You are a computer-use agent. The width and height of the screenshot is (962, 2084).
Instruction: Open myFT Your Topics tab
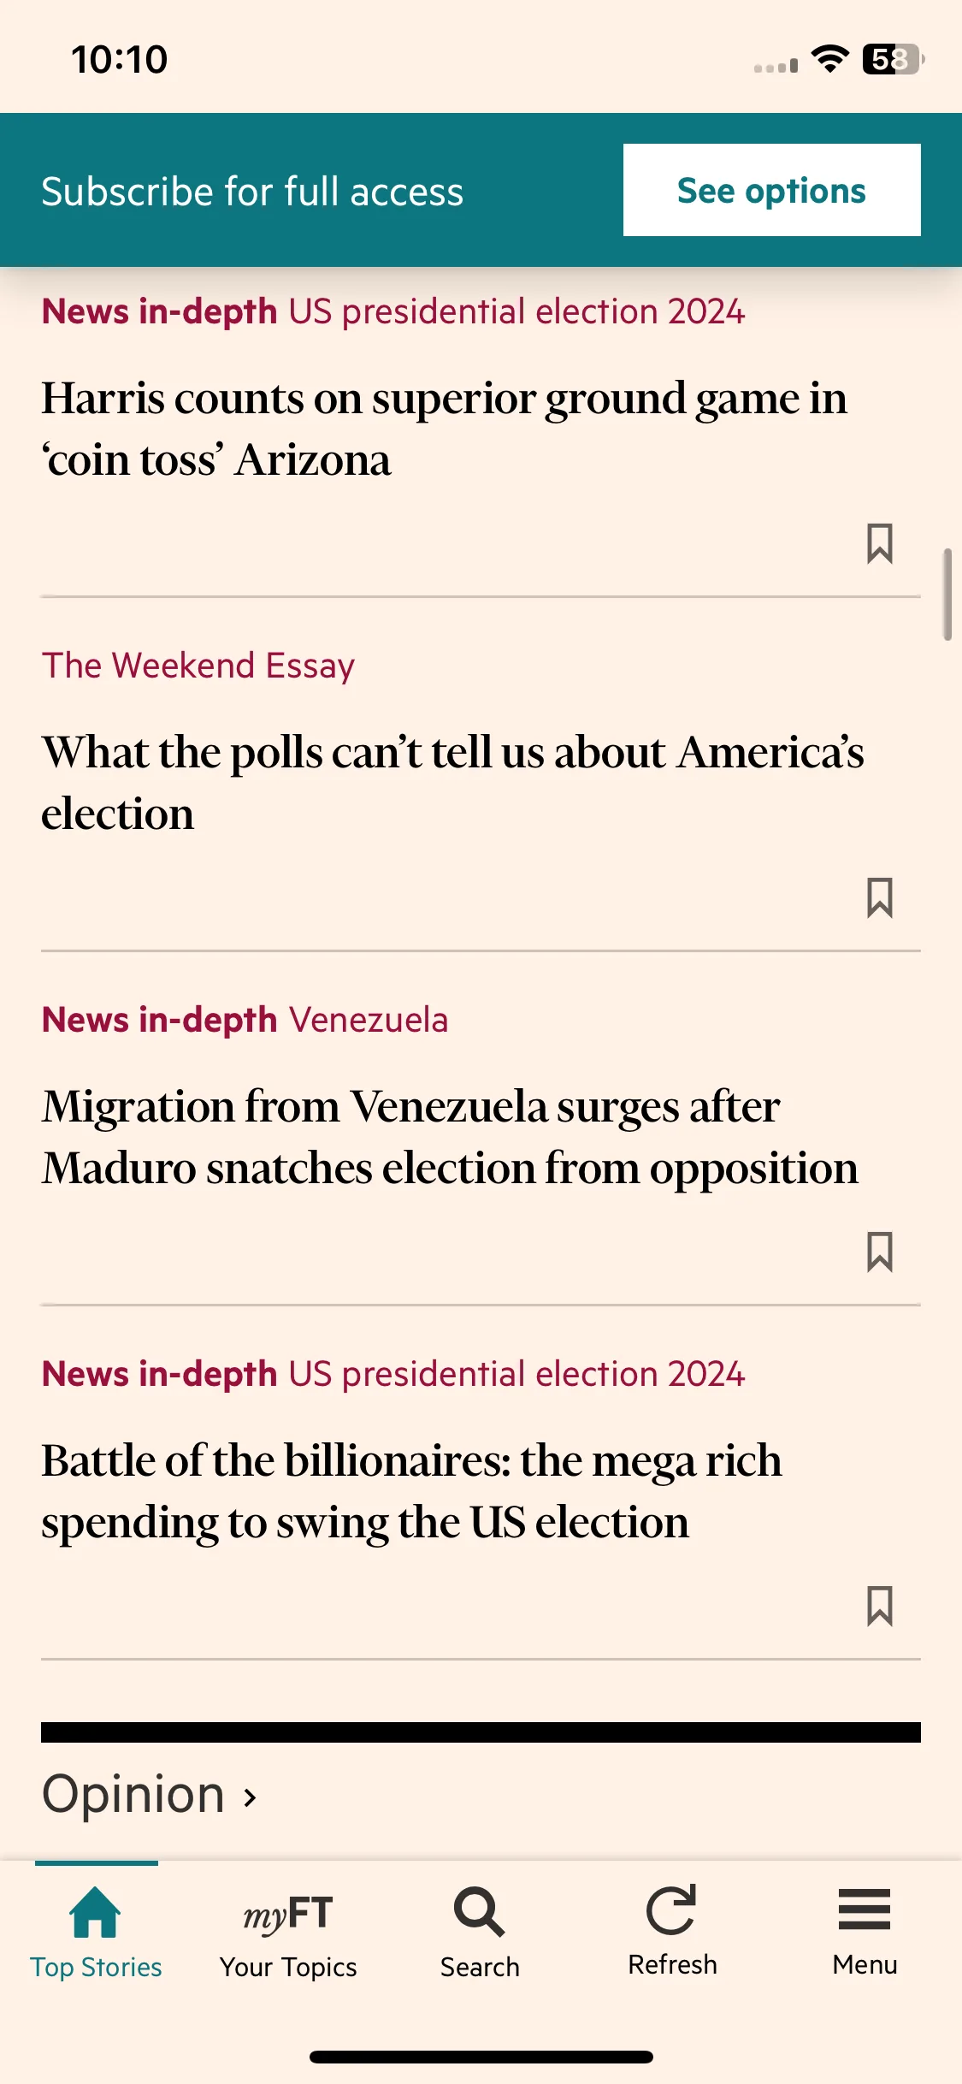pos(288,1933)
